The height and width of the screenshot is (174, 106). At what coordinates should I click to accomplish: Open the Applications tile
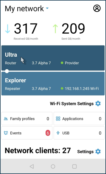pos(79,118)
